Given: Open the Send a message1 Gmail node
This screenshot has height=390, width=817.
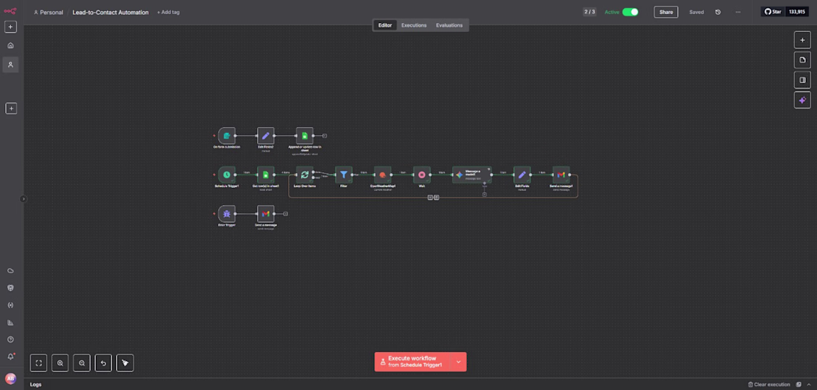Looking at the screenshot, I should pyautogui.click(x=561, y=175).
